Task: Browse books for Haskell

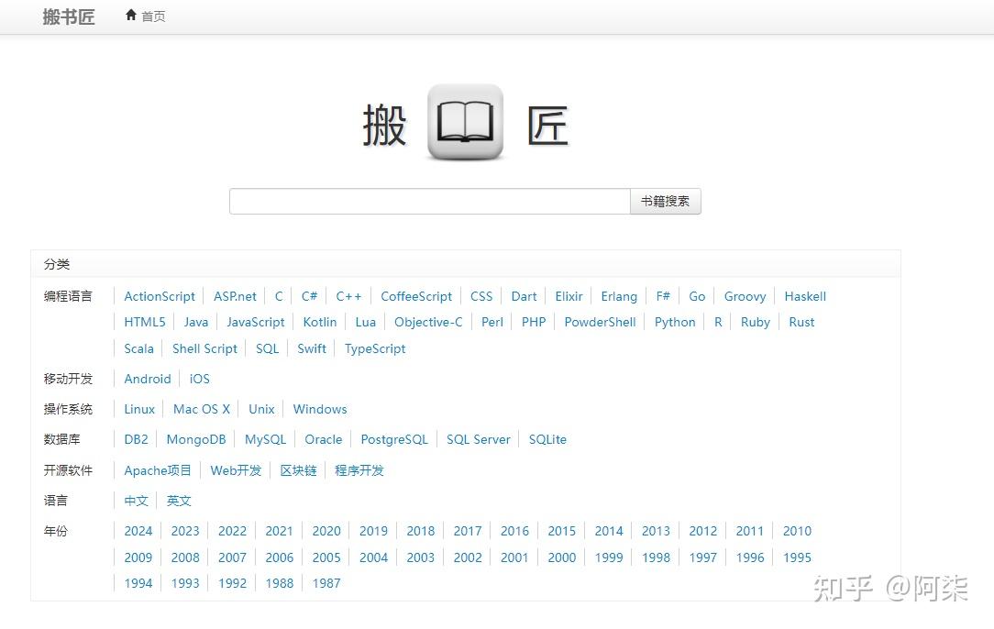Action: pyautogui.click(x=805, y=296)
